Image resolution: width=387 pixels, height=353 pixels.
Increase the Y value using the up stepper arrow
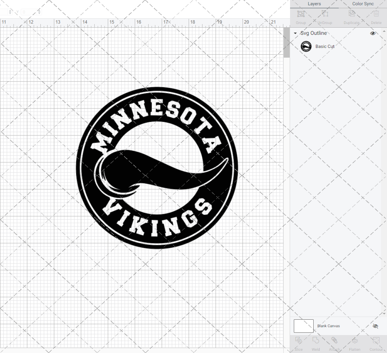pyautogui.click(x=39, y=10)
